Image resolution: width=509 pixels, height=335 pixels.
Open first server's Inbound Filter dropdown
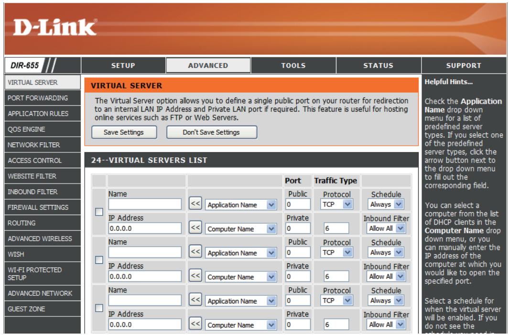click(x=386, y=228)
